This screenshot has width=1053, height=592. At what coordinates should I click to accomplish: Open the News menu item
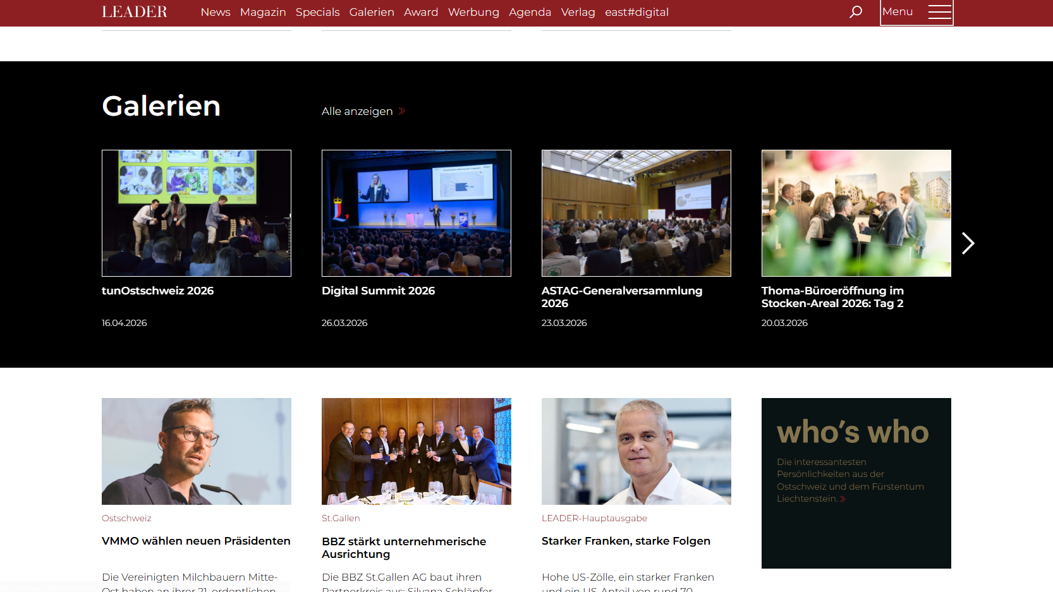click(x=216, y=12)
